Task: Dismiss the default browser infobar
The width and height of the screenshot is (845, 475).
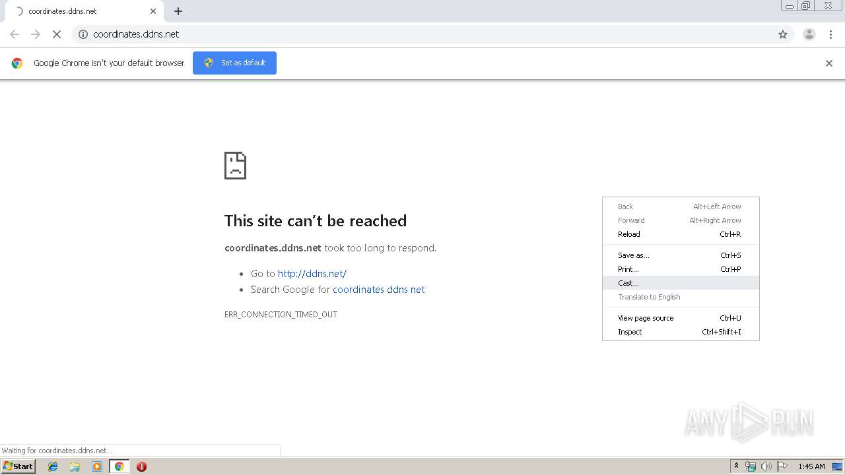Action: (829, 63)
